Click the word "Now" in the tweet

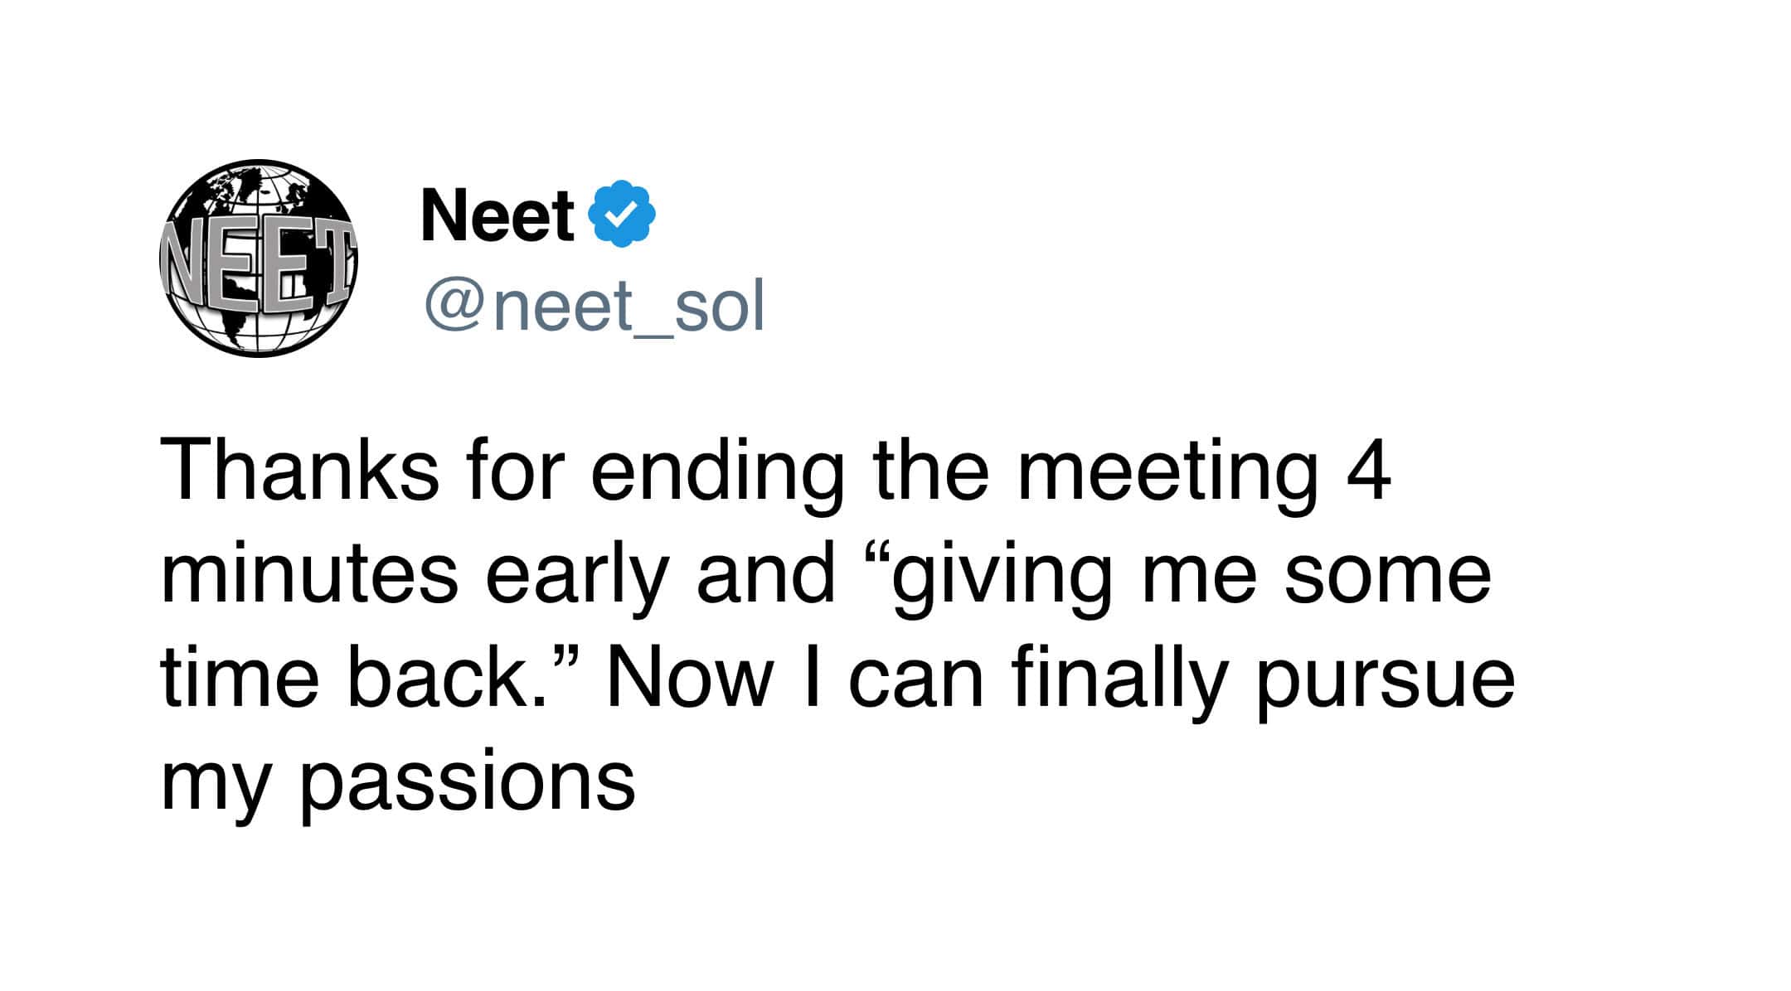click(690, 678)
